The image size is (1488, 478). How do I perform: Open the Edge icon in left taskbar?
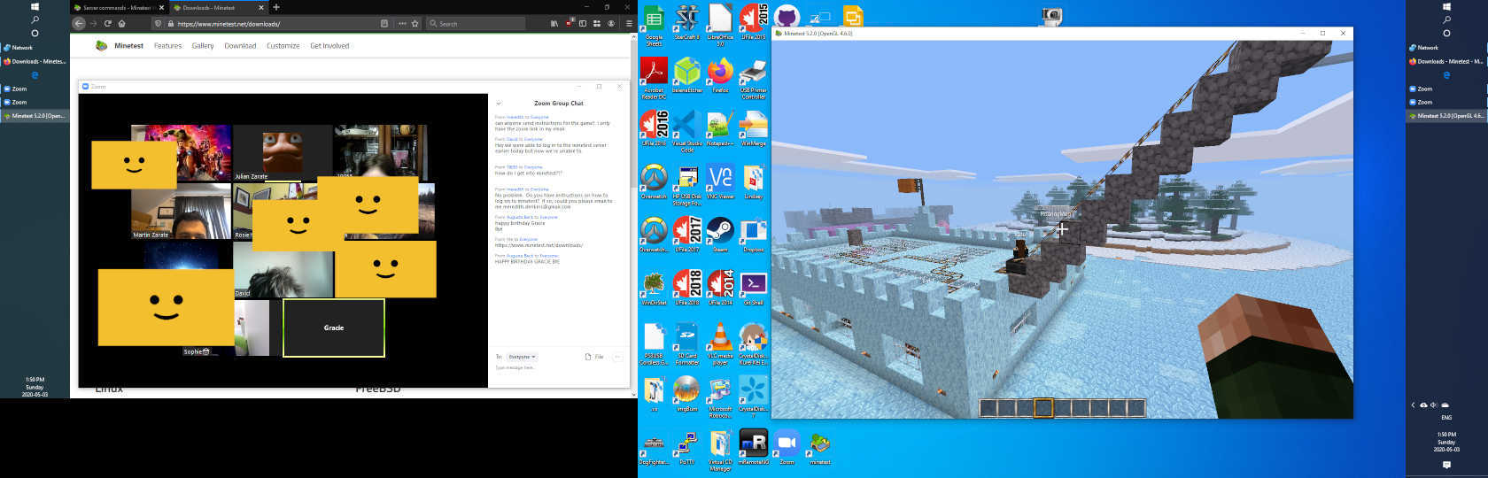(x=35, y=75)
